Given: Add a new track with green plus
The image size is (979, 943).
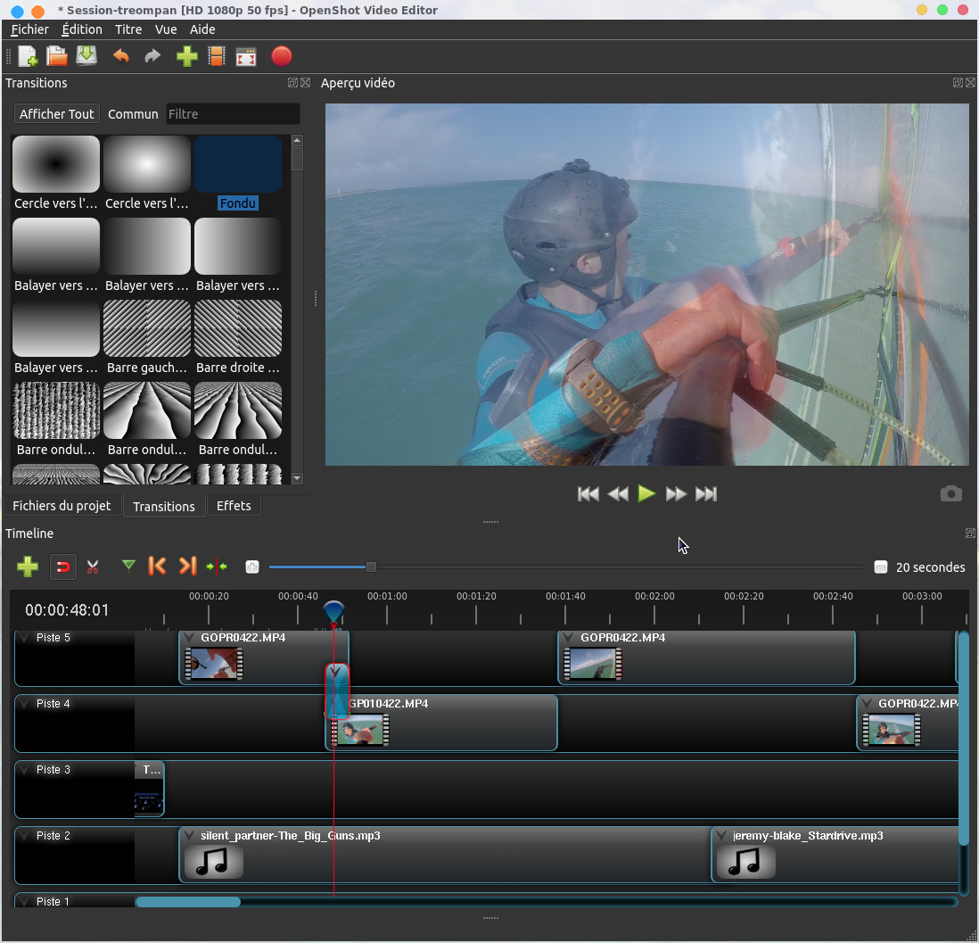Looking at the screenshot, I should [x=28, y=567].
